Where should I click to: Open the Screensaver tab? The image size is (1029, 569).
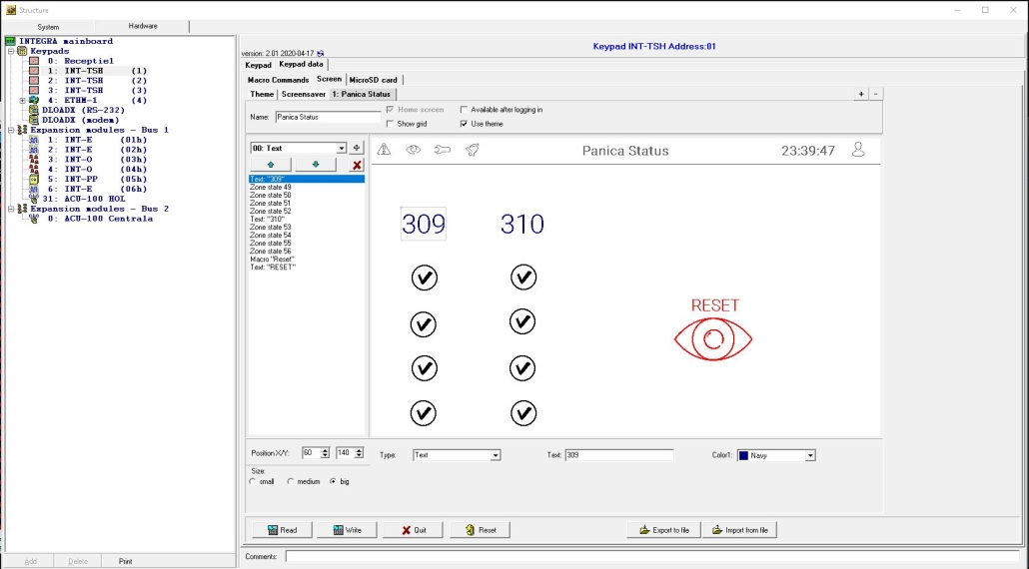point(303,94)
